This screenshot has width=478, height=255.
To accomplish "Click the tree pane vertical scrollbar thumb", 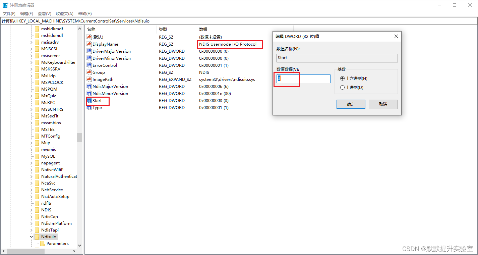I will 79,138.
